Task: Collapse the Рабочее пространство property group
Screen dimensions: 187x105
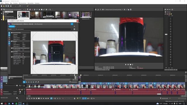Action: tap(12, 57)
